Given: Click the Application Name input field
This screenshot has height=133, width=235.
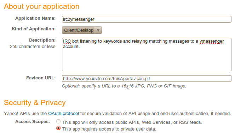Looking at the screenshot, I should tap(147, 19).
